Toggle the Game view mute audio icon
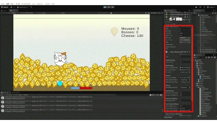This screenshot has width=217, height=123. (x=146, y=13)
